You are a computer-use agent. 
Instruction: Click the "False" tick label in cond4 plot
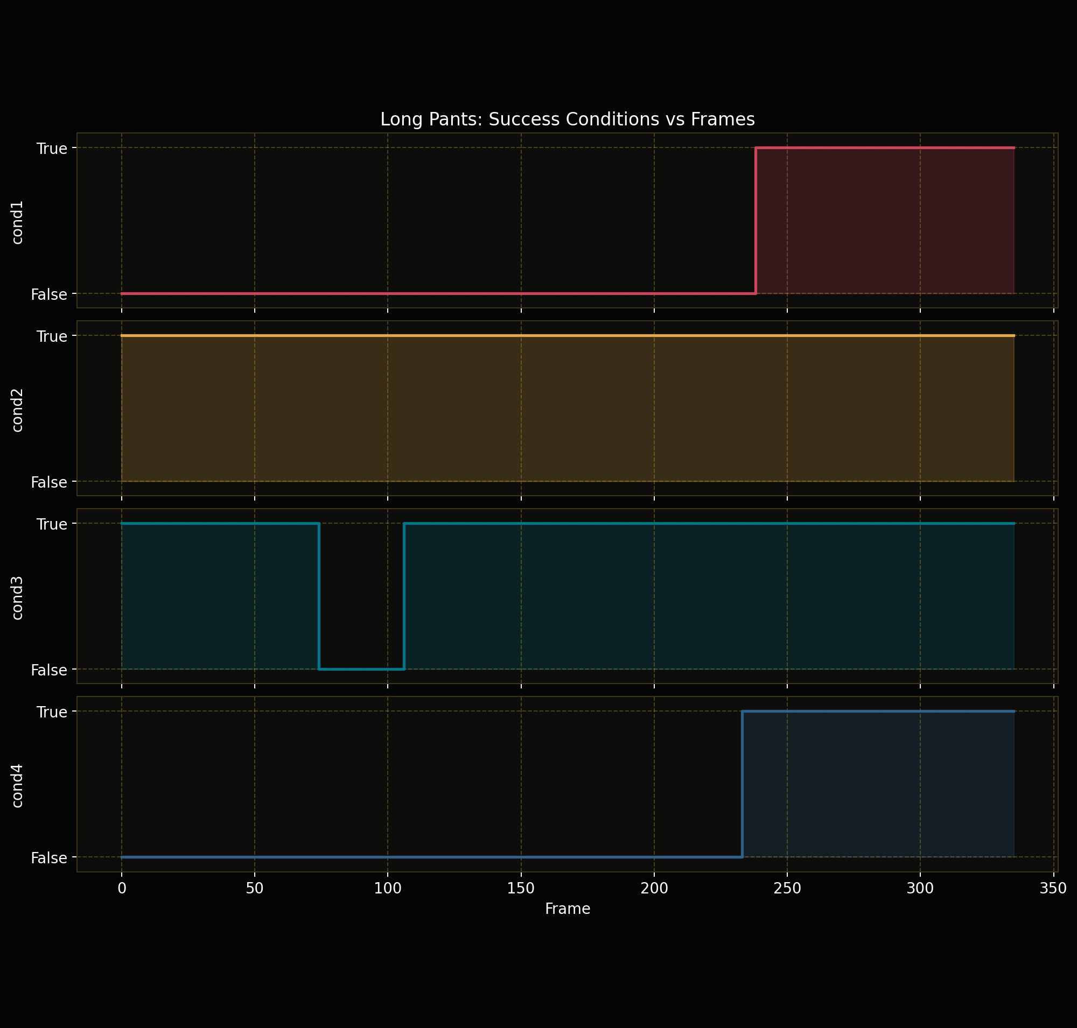coord(50,858)
